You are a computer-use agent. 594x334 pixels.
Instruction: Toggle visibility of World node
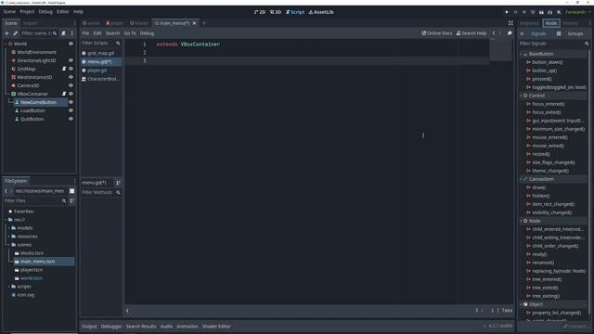pos(71,44)
